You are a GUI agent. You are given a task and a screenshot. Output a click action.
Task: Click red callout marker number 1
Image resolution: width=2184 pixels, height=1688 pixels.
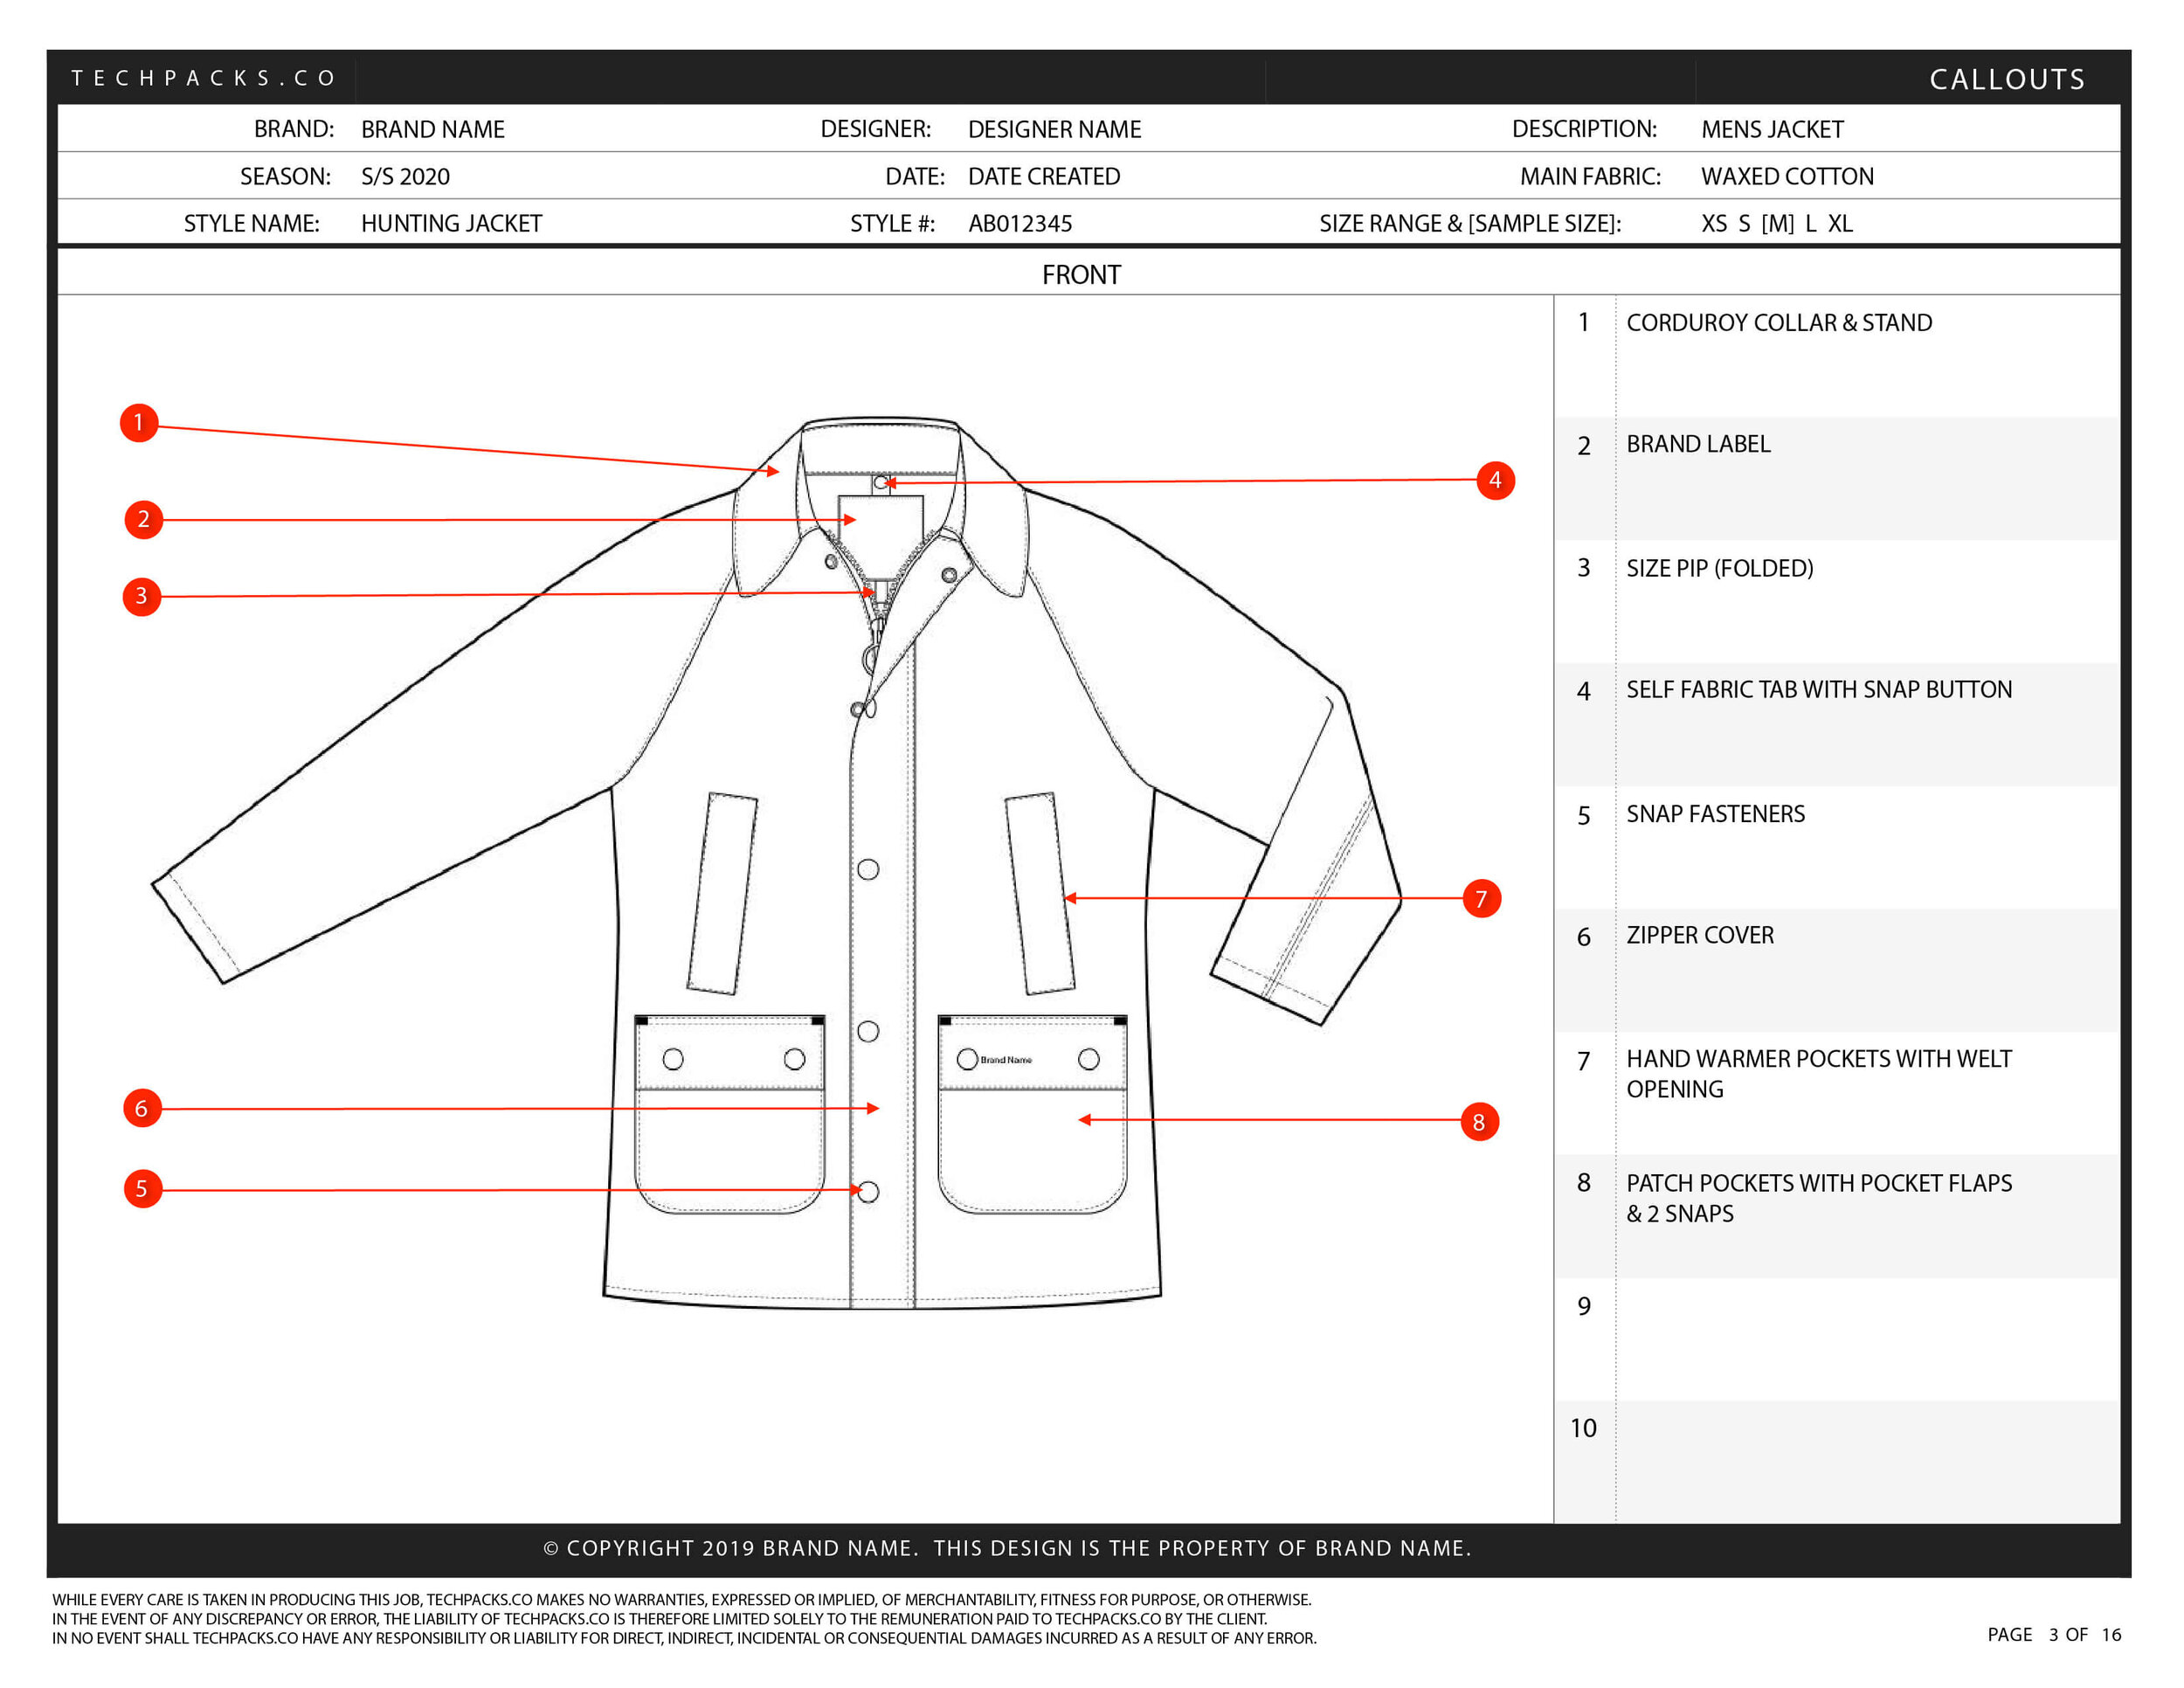(x=139, y=423)
